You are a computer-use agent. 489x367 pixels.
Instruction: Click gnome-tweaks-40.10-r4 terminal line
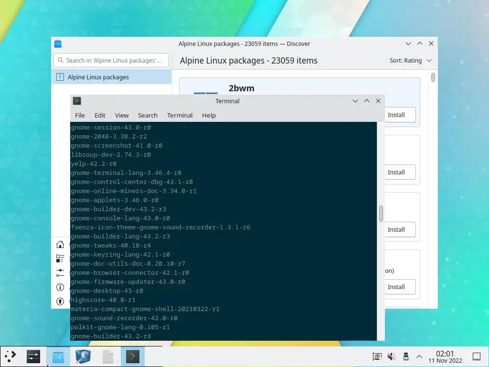pos(111,245)
